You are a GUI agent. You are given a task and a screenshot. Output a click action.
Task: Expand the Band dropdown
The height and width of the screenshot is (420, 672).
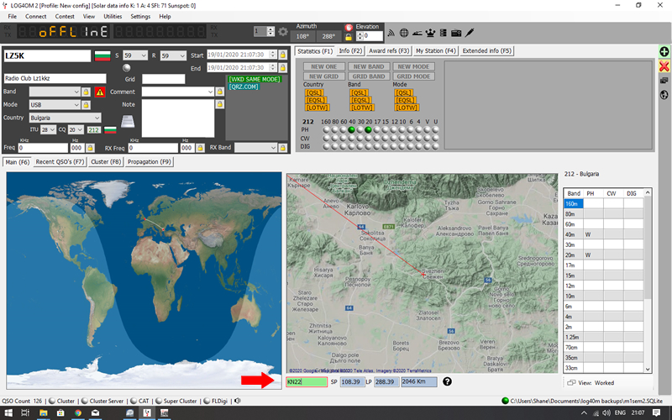76,92
